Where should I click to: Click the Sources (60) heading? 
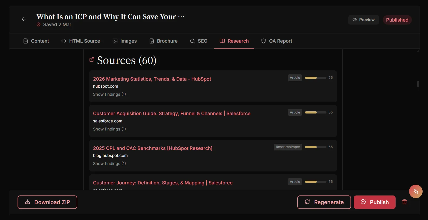[127, 60]
